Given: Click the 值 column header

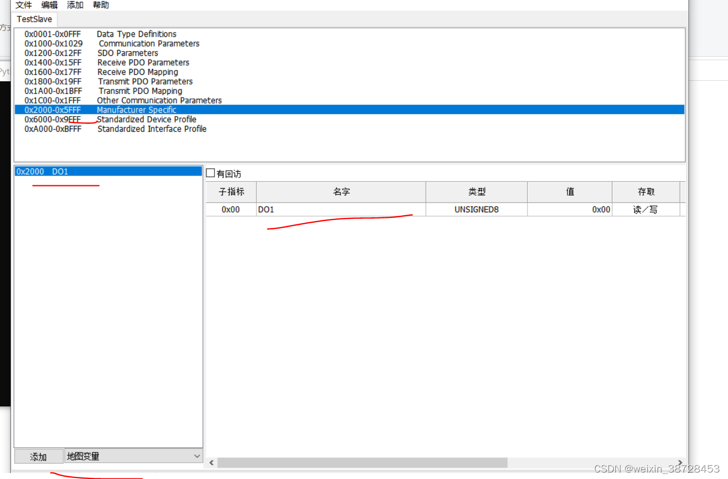Looking at the screenshot, I should [570, 192].
